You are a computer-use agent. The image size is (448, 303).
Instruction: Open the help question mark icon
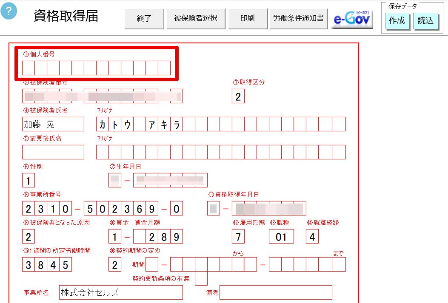click(9, 11)
